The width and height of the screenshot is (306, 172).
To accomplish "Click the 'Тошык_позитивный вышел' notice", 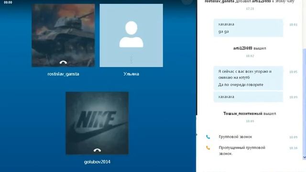I will [x=250, y=114].
